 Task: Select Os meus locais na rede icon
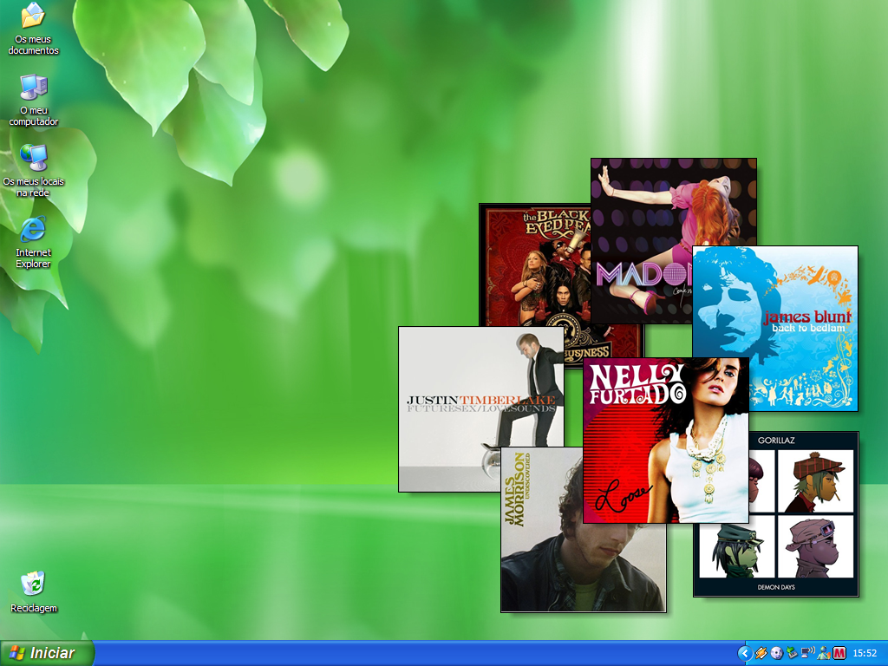[34, 171]
